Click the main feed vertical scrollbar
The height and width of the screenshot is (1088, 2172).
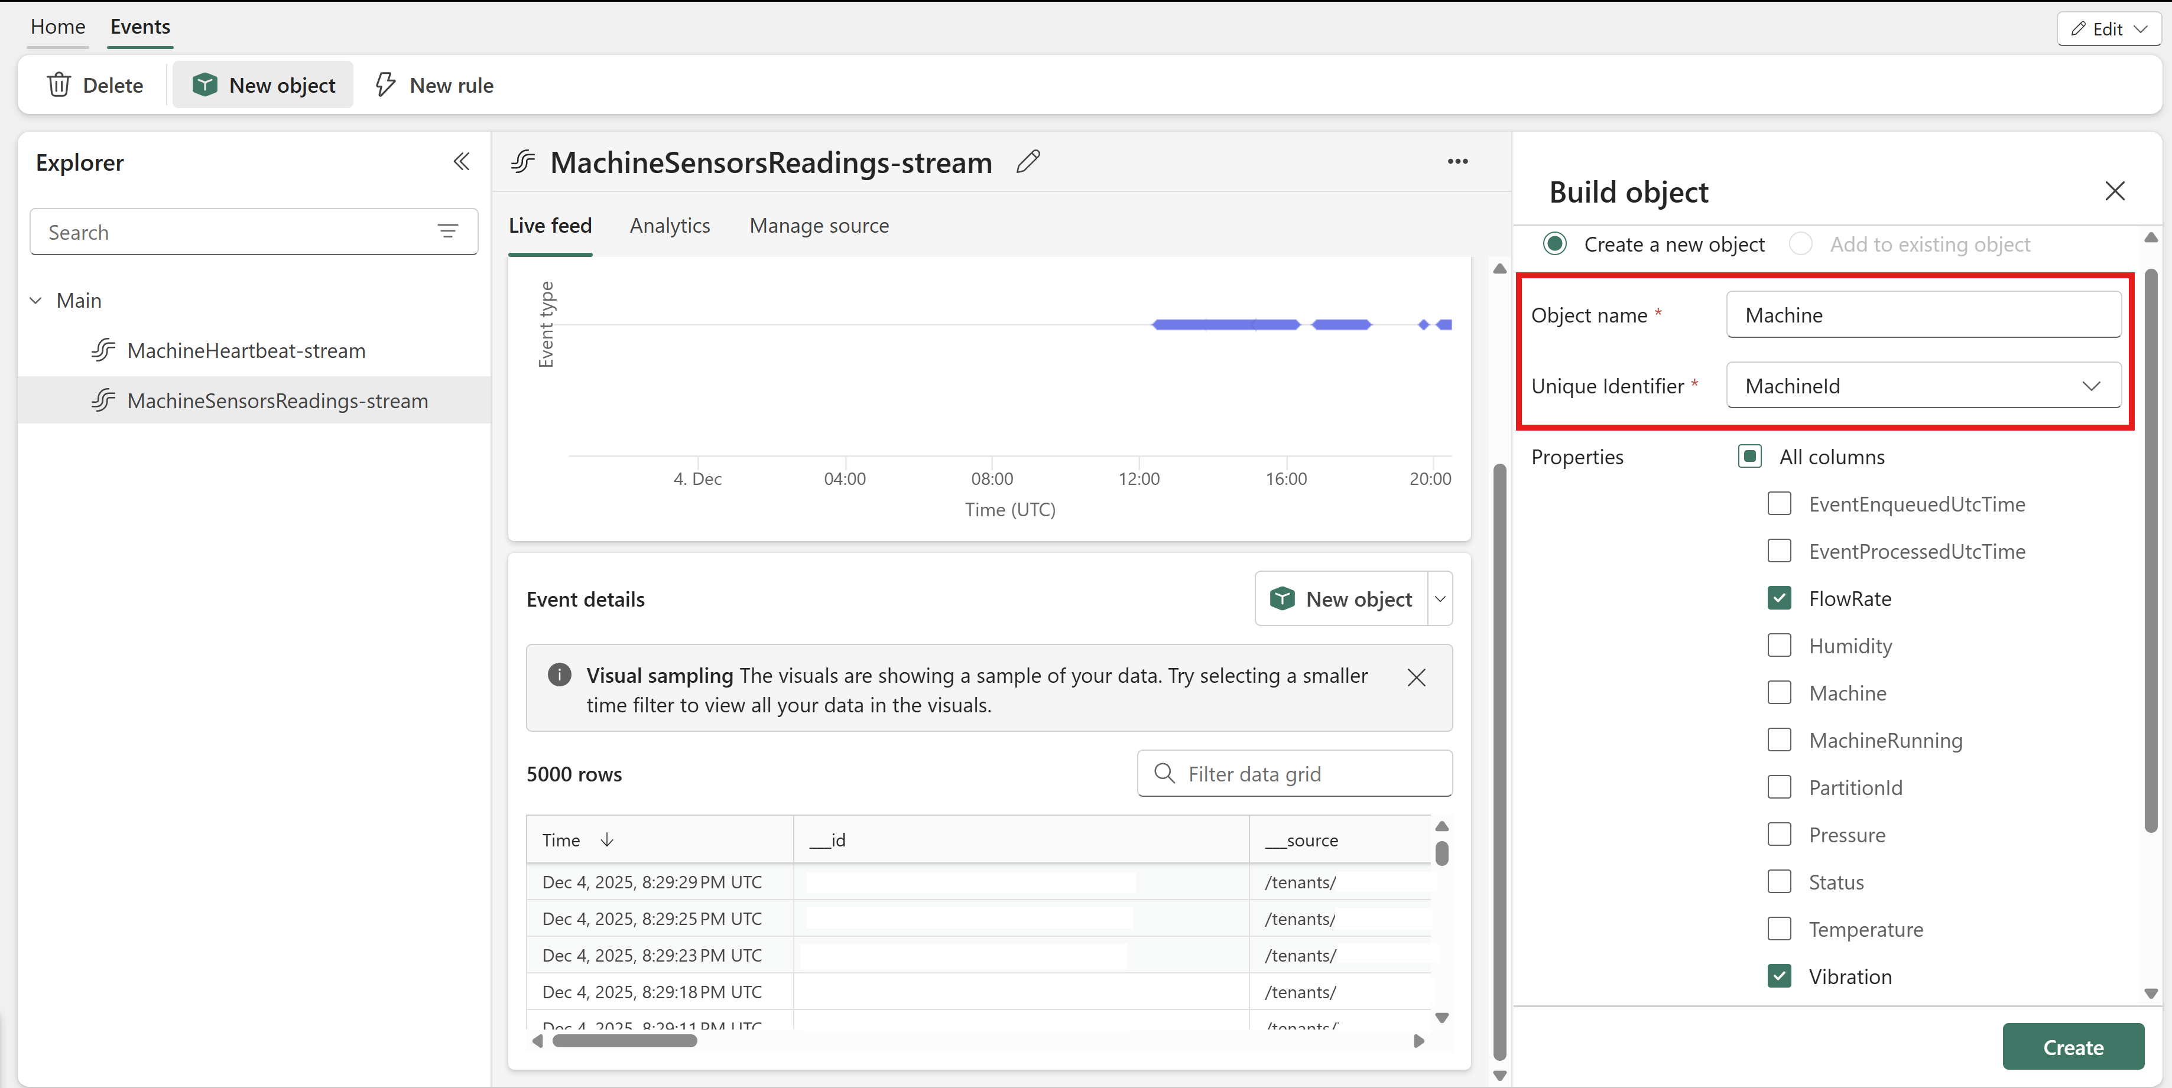(1499, 762)
